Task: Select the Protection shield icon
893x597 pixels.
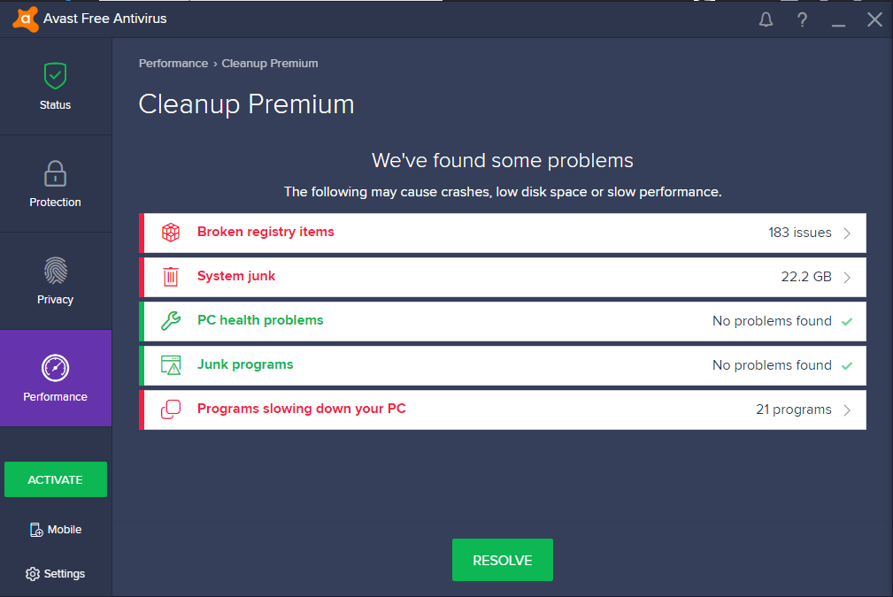Action: (x=55, y=172)
